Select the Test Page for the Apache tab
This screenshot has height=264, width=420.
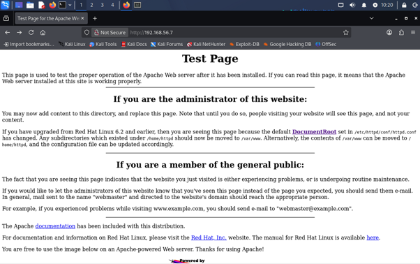click(48, 18)
